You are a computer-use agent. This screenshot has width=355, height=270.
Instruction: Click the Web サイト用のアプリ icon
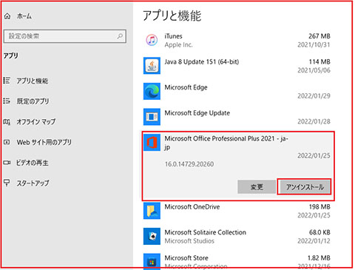click(7, 142)
